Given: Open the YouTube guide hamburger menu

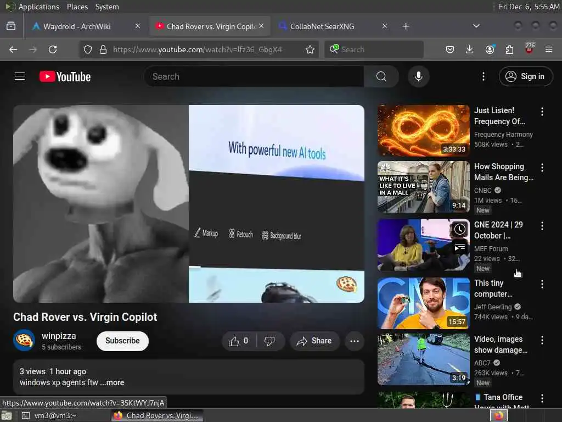Looking at the screenshot, I should pos(20,76).
